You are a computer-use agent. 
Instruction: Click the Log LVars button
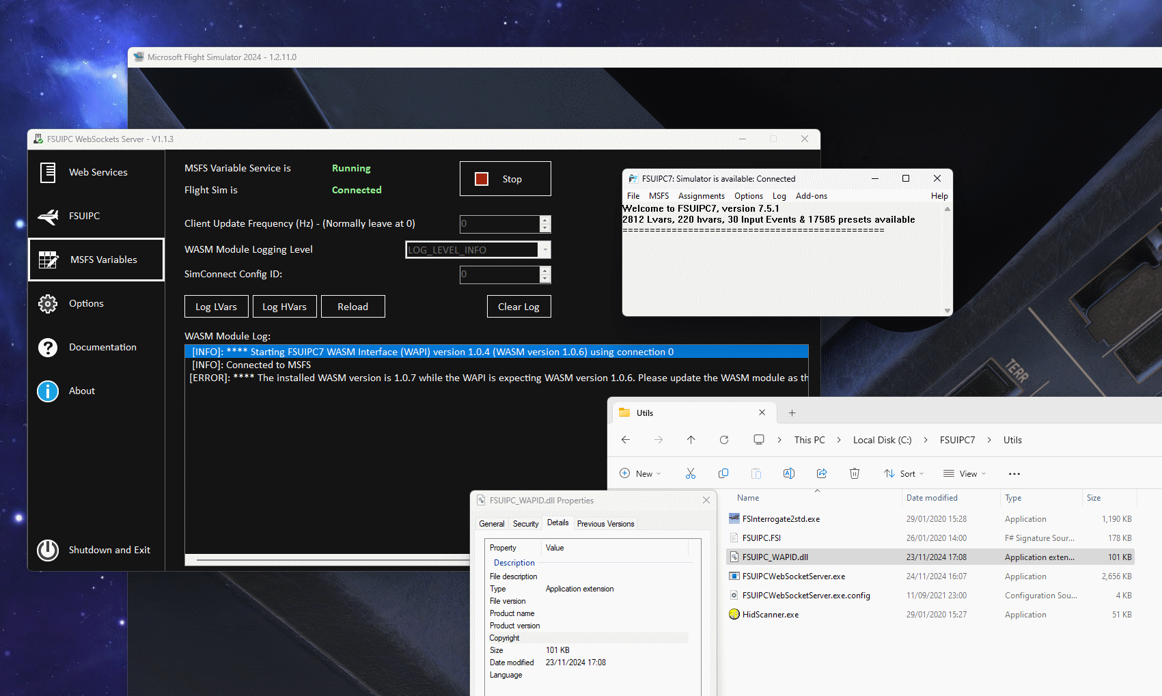tap(217, 307)
